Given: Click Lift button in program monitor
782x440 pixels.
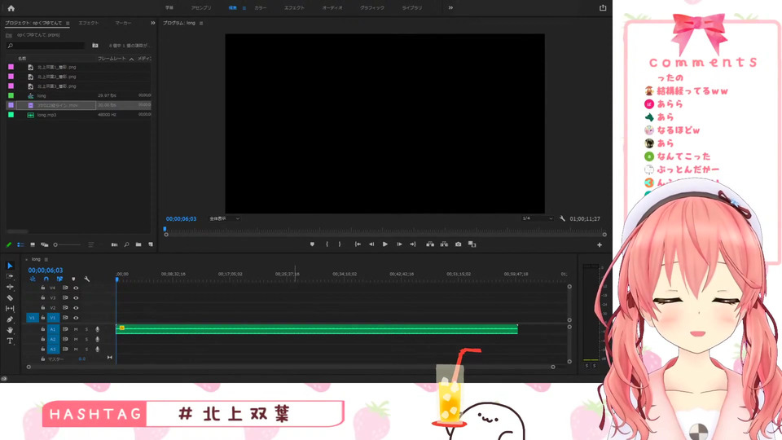Looking at the screenshot, I should (430, 244).
